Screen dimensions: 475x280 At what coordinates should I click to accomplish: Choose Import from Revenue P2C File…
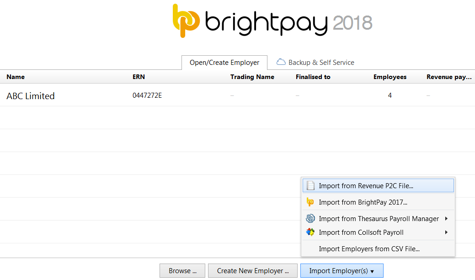click(378, 185)
